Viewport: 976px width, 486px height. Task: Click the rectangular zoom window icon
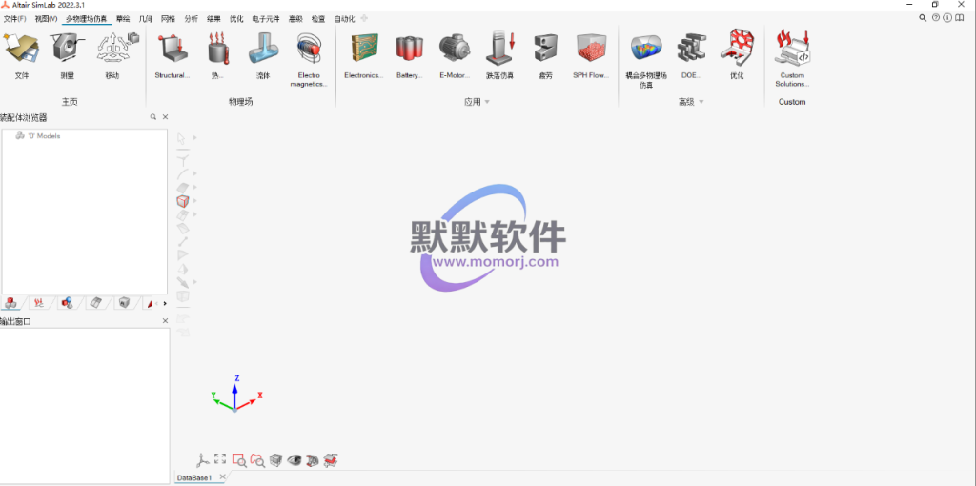pyautogui.click(x=239, y=460)
